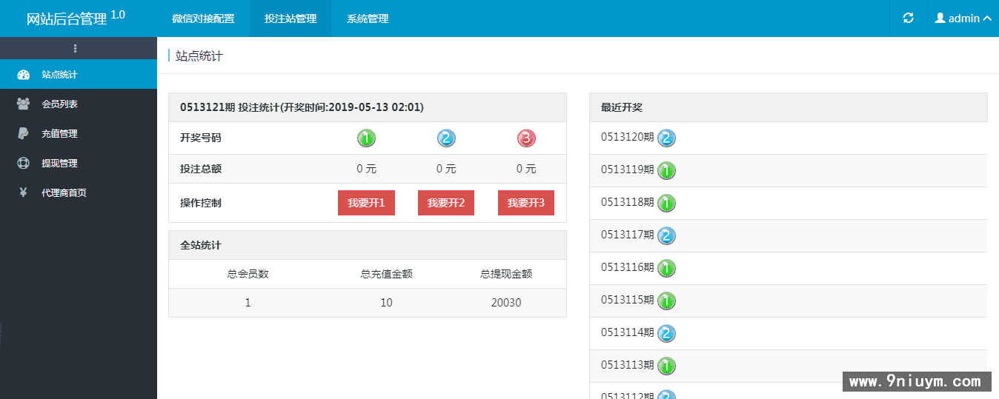Click the members icon beside 会员列表
This screenshot has height=399, width=999.
[23, 104]
